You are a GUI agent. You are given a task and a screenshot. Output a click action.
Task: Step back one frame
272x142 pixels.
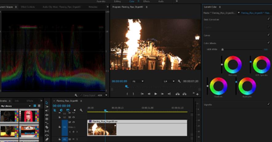click(149, 94)
